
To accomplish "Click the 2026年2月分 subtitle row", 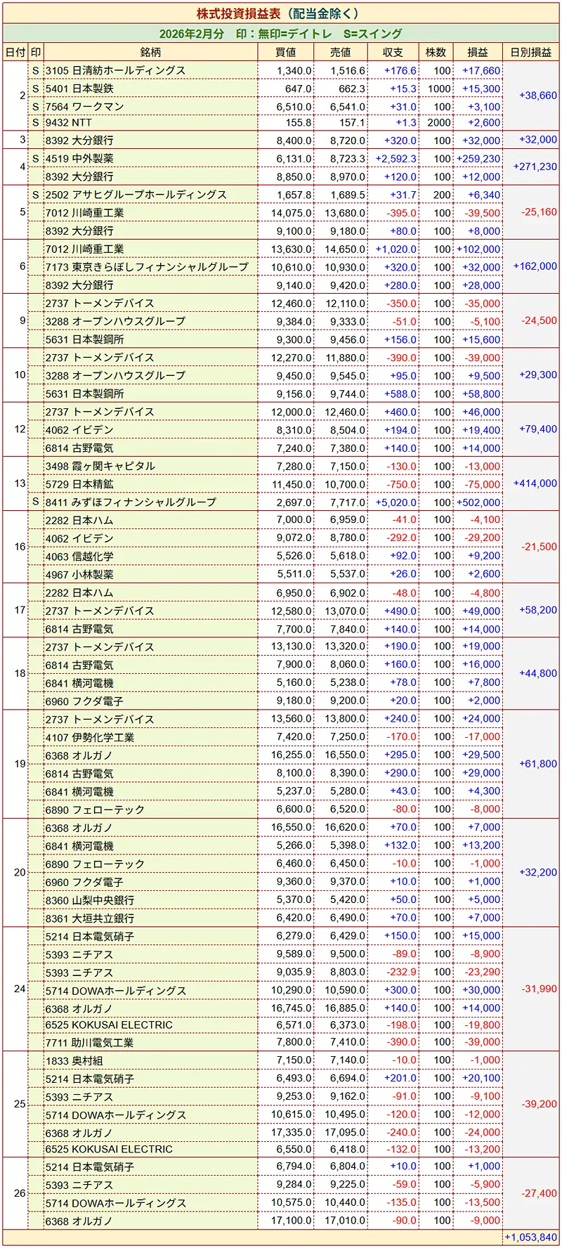I will pyautogui.click(x=280, y=34).
